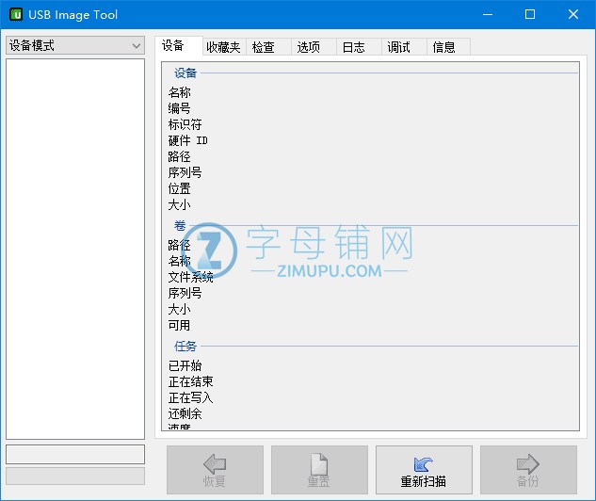Viewport: 596px width, 501px height.
Task: Click the 硬件 ID label
Action: pyautogui.click(x=187, y=140)
